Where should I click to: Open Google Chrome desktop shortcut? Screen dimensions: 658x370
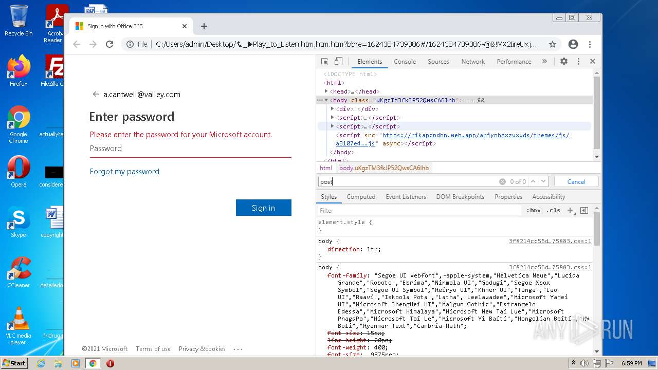tap(19, 124)
